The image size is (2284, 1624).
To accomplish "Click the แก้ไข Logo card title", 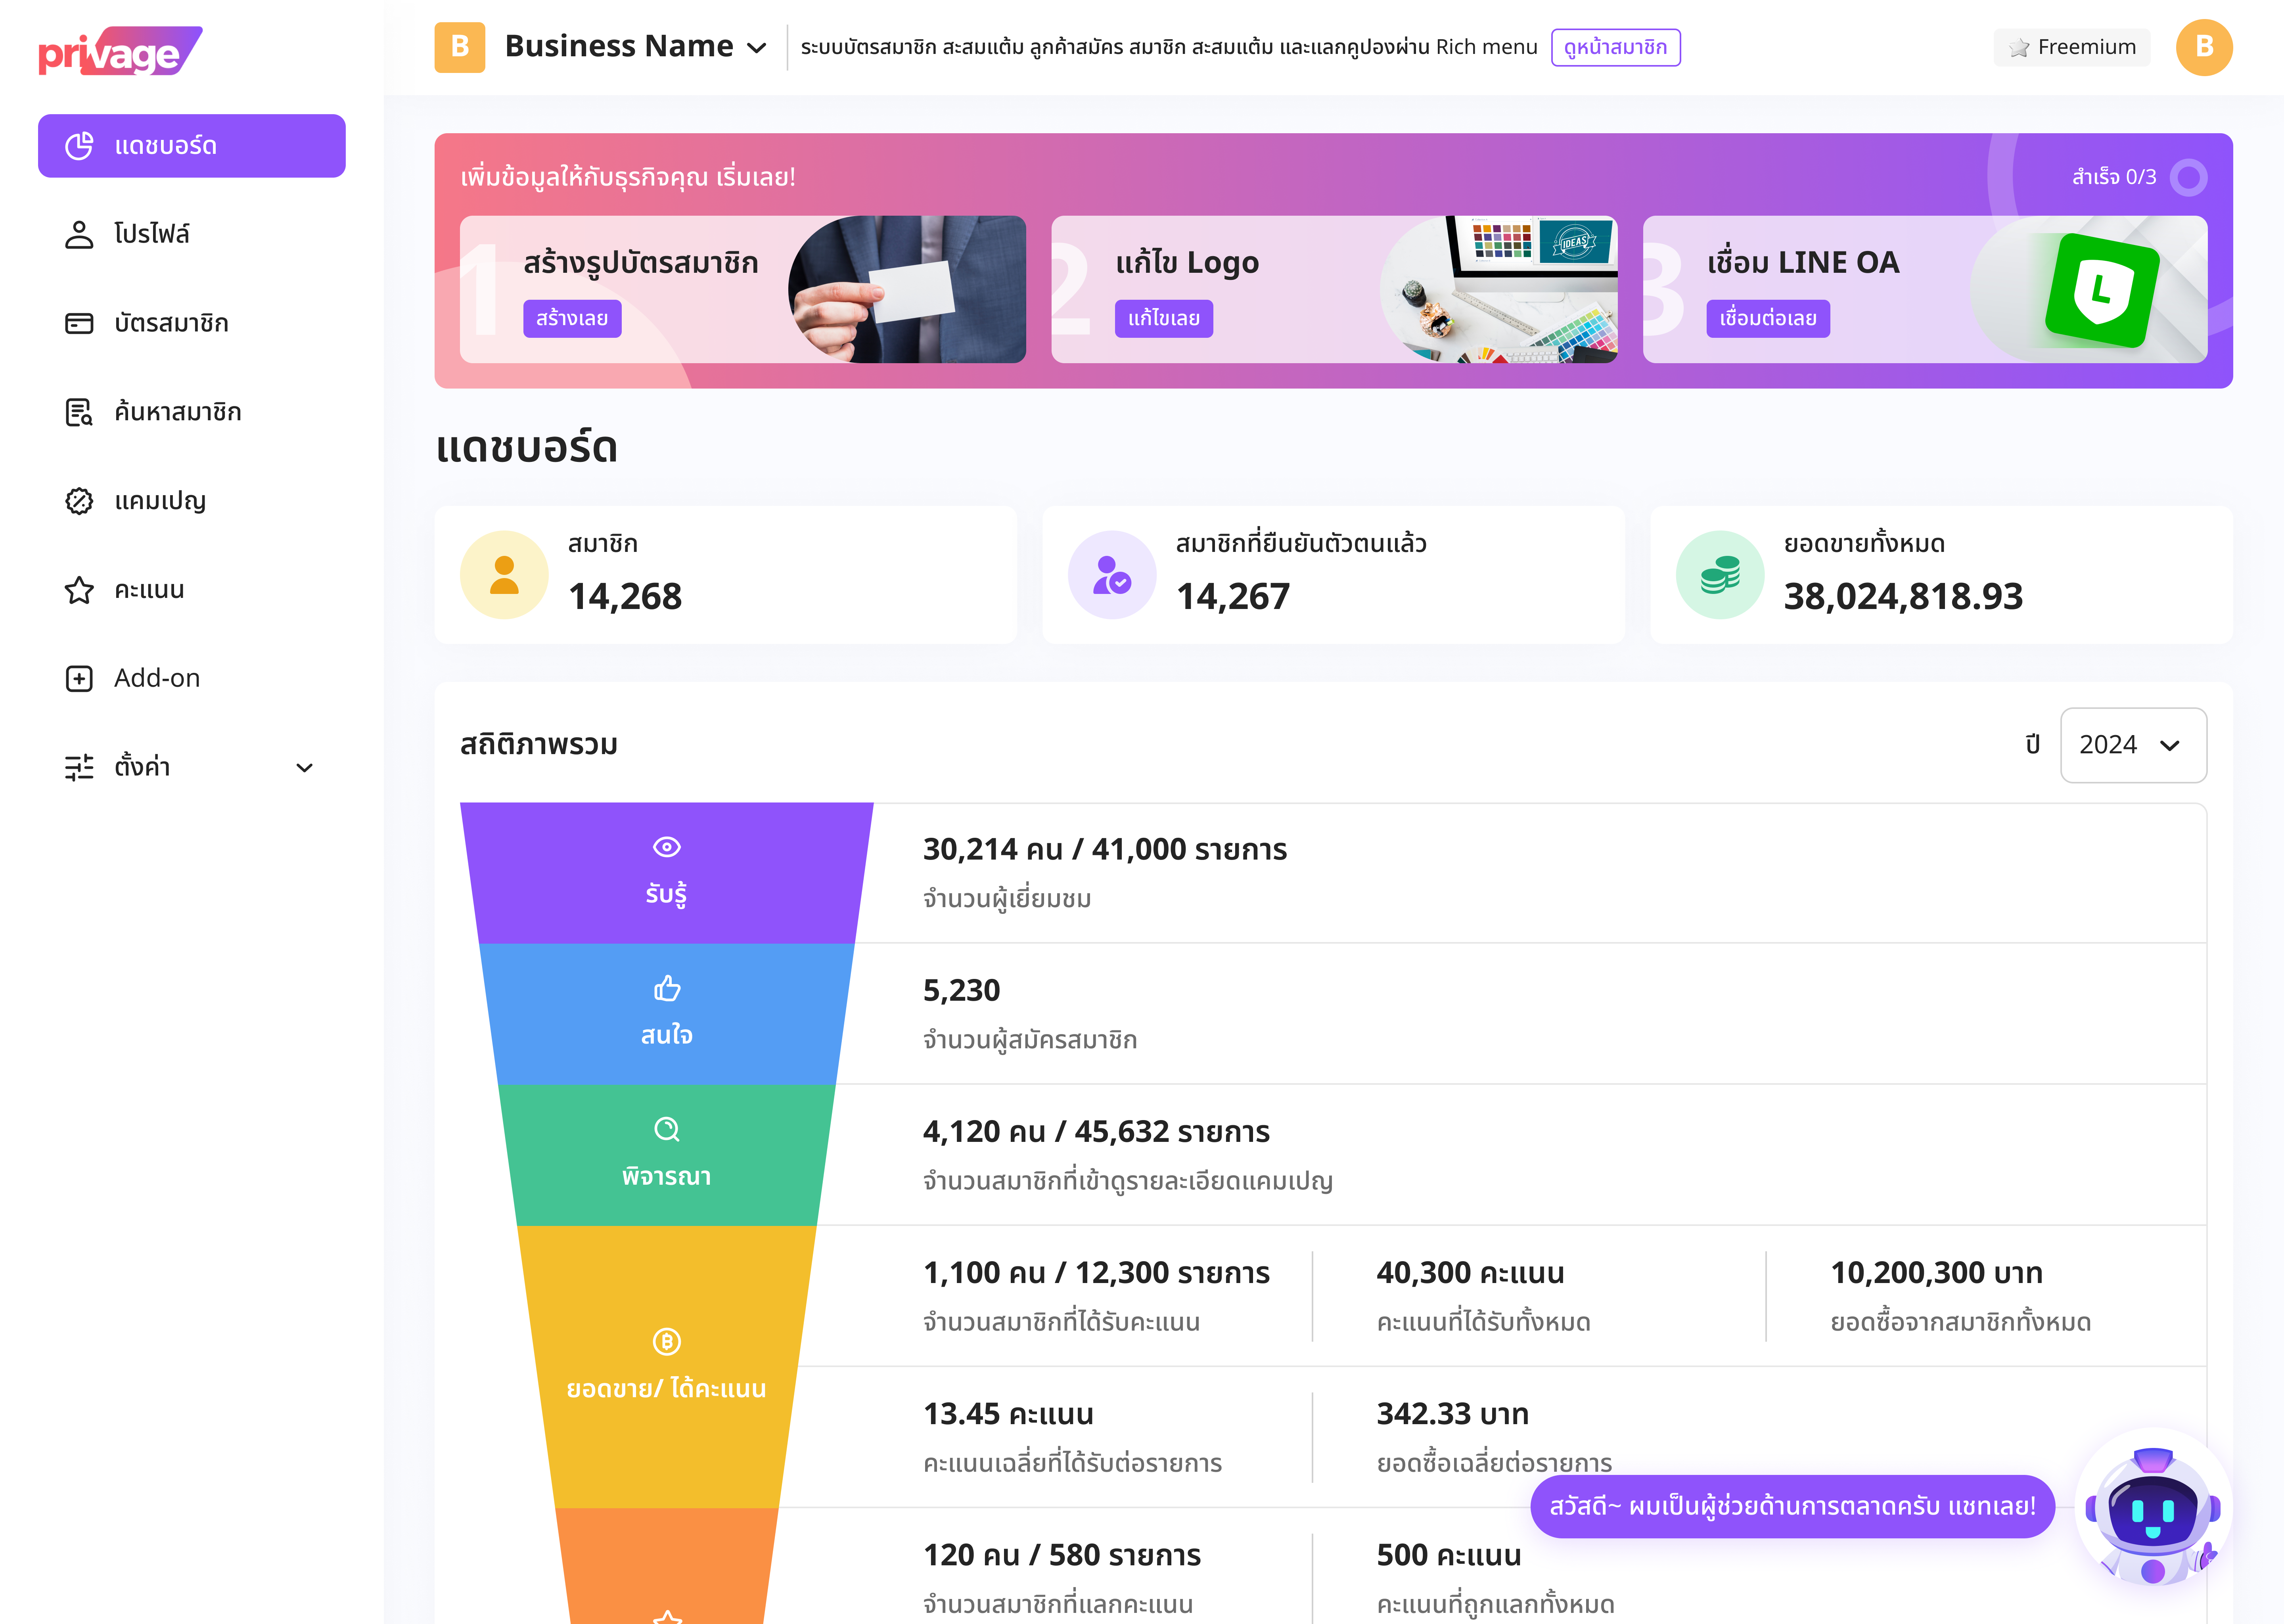I will [x=1187, y=263].
